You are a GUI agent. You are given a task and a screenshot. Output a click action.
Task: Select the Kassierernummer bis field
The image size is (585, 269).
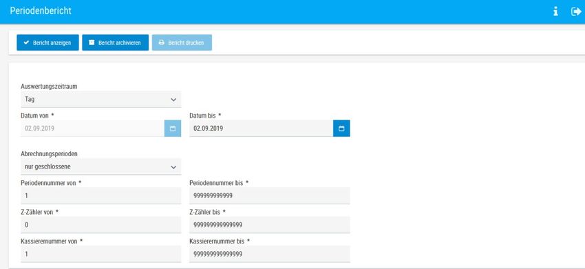point(269,254)
